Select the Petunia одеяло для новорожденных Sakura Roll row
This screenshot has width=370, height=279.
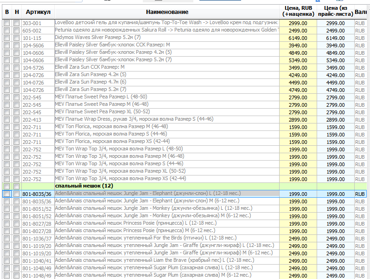166,30
